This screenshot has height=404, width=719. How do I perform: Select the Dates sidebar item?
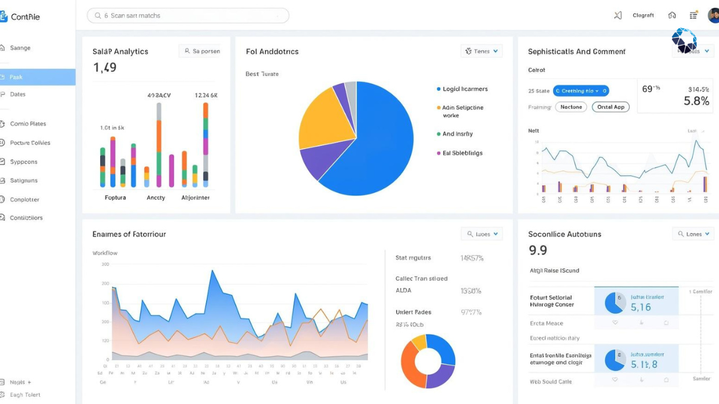tap(18, 94)
